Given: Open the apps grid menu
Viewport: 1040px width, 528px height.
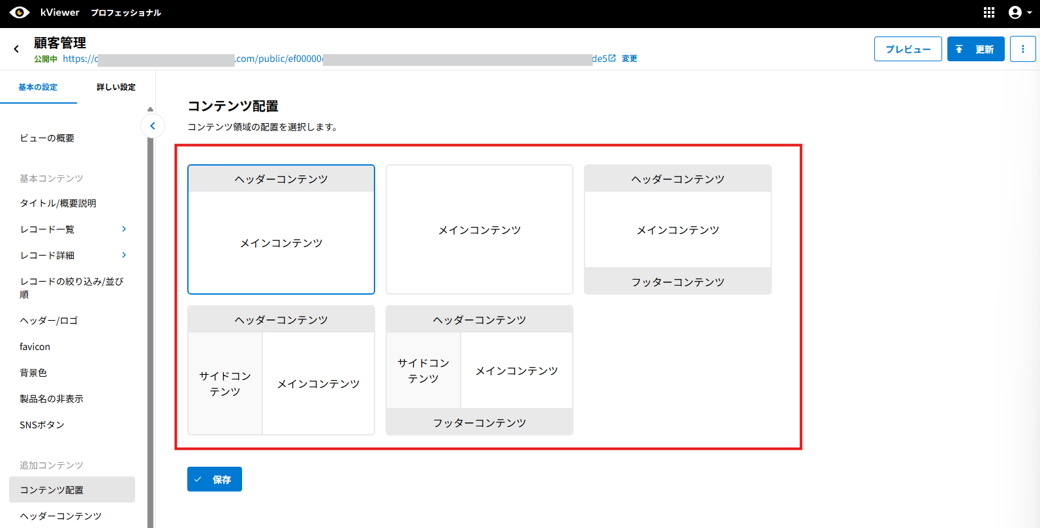Looking at the screenshot, I should click(x=989, y=12).
